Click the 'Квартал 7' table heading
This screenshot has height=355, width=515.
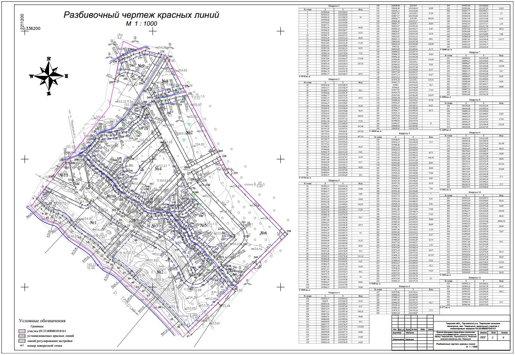tap(474, 52)
